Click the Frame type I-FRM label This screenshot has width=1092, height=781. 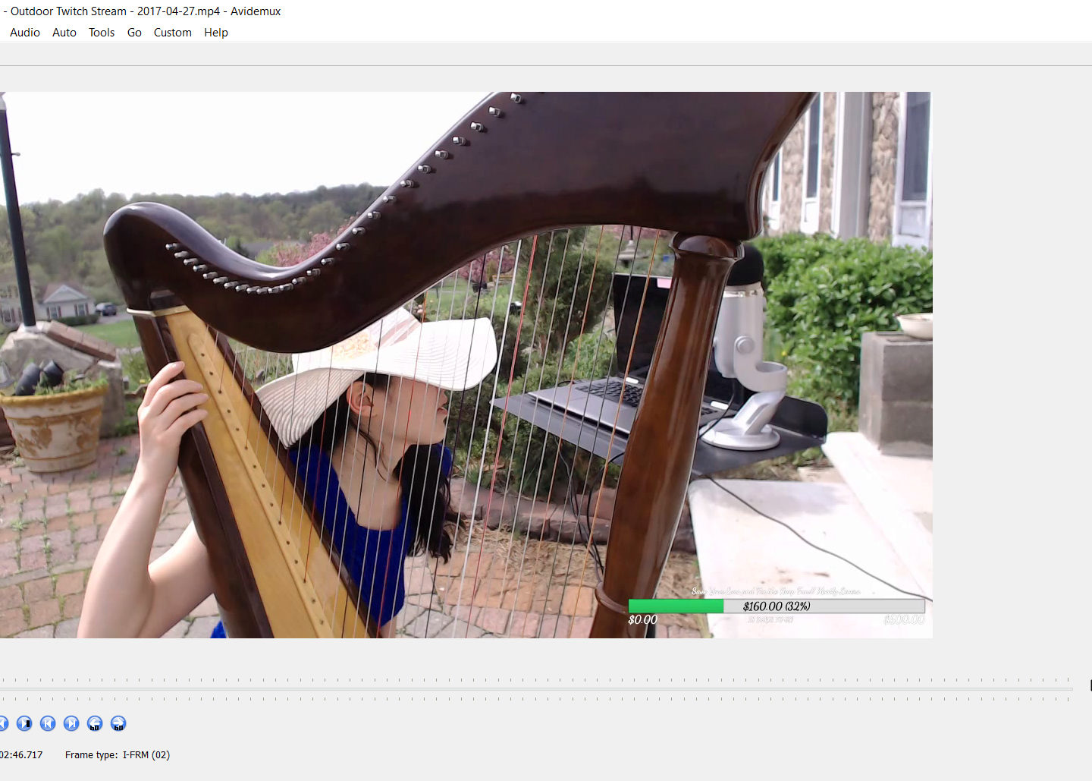(118, 755)
